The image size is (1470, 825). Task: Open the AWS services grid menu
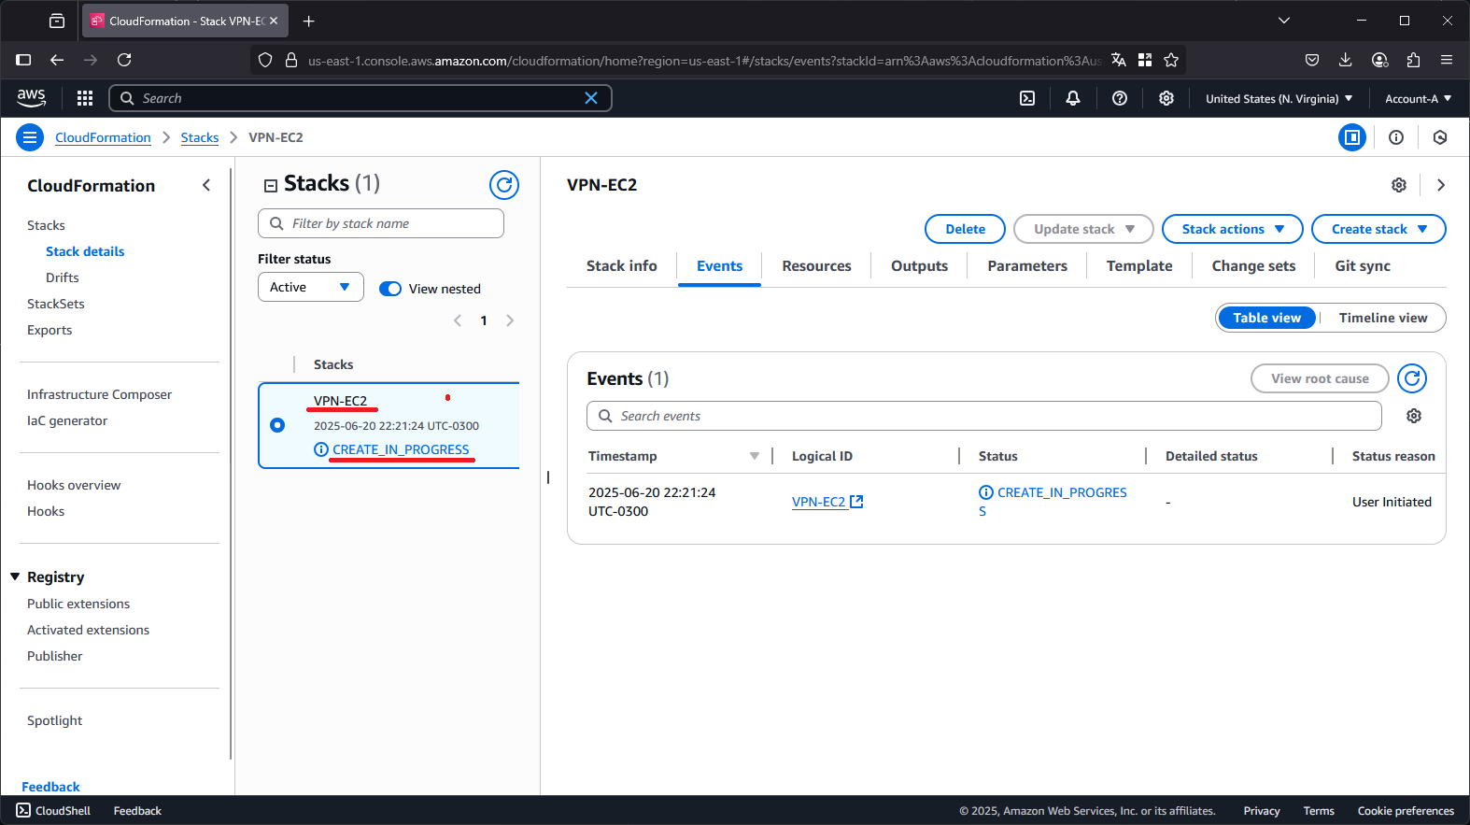(85, 98)
